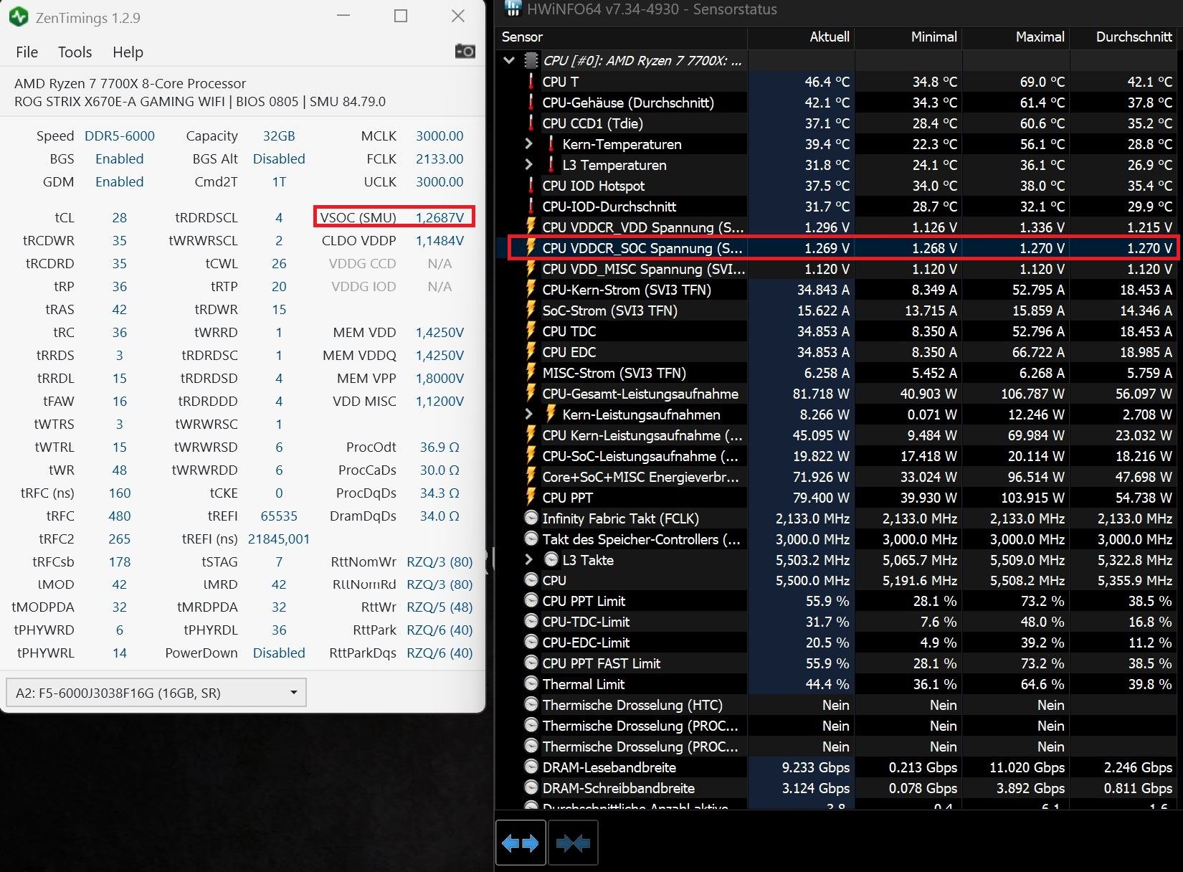
Task: Click the Durchschnitt column header
Action: tap(1123, 37)
